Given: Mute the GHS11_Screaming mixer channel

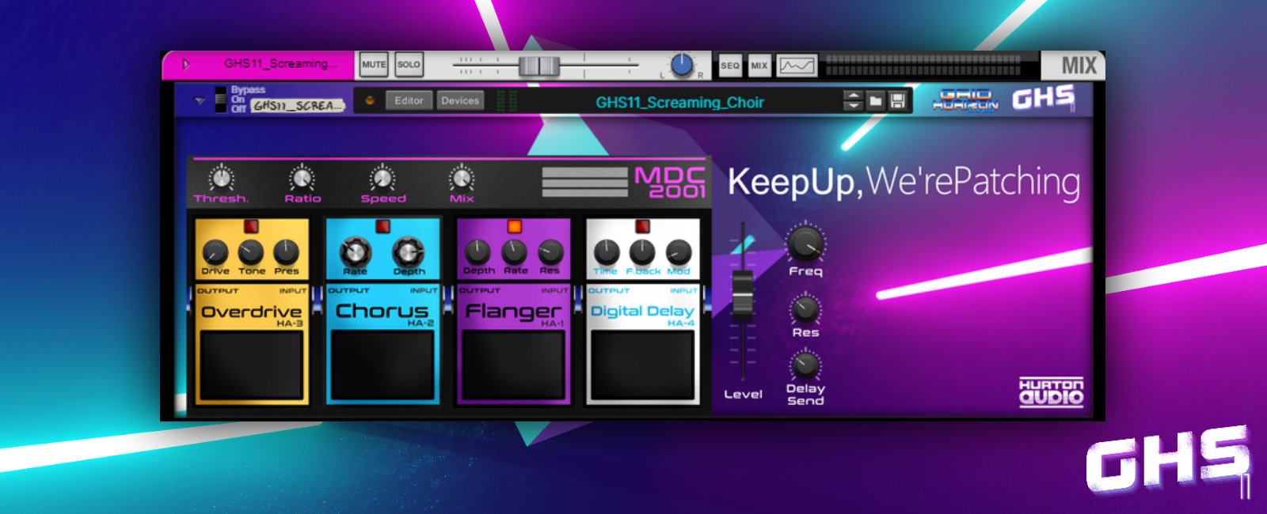Looking at the screenshot, I should click(x=374, y=65).
